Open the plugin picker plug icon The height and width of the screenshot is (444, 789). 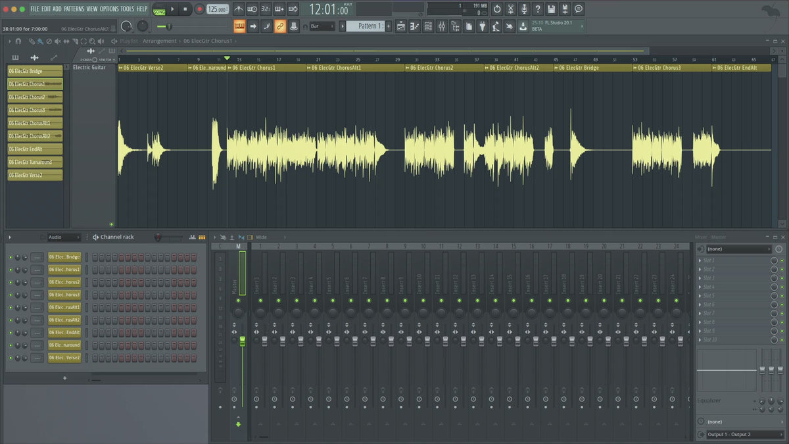click(x=482, y=26)
